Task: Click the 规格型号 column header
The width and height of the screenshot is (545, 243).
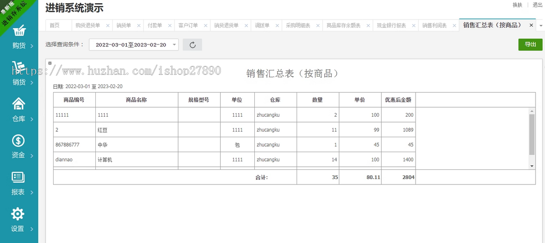Action: pyautogui.click(x=199, y=100)
